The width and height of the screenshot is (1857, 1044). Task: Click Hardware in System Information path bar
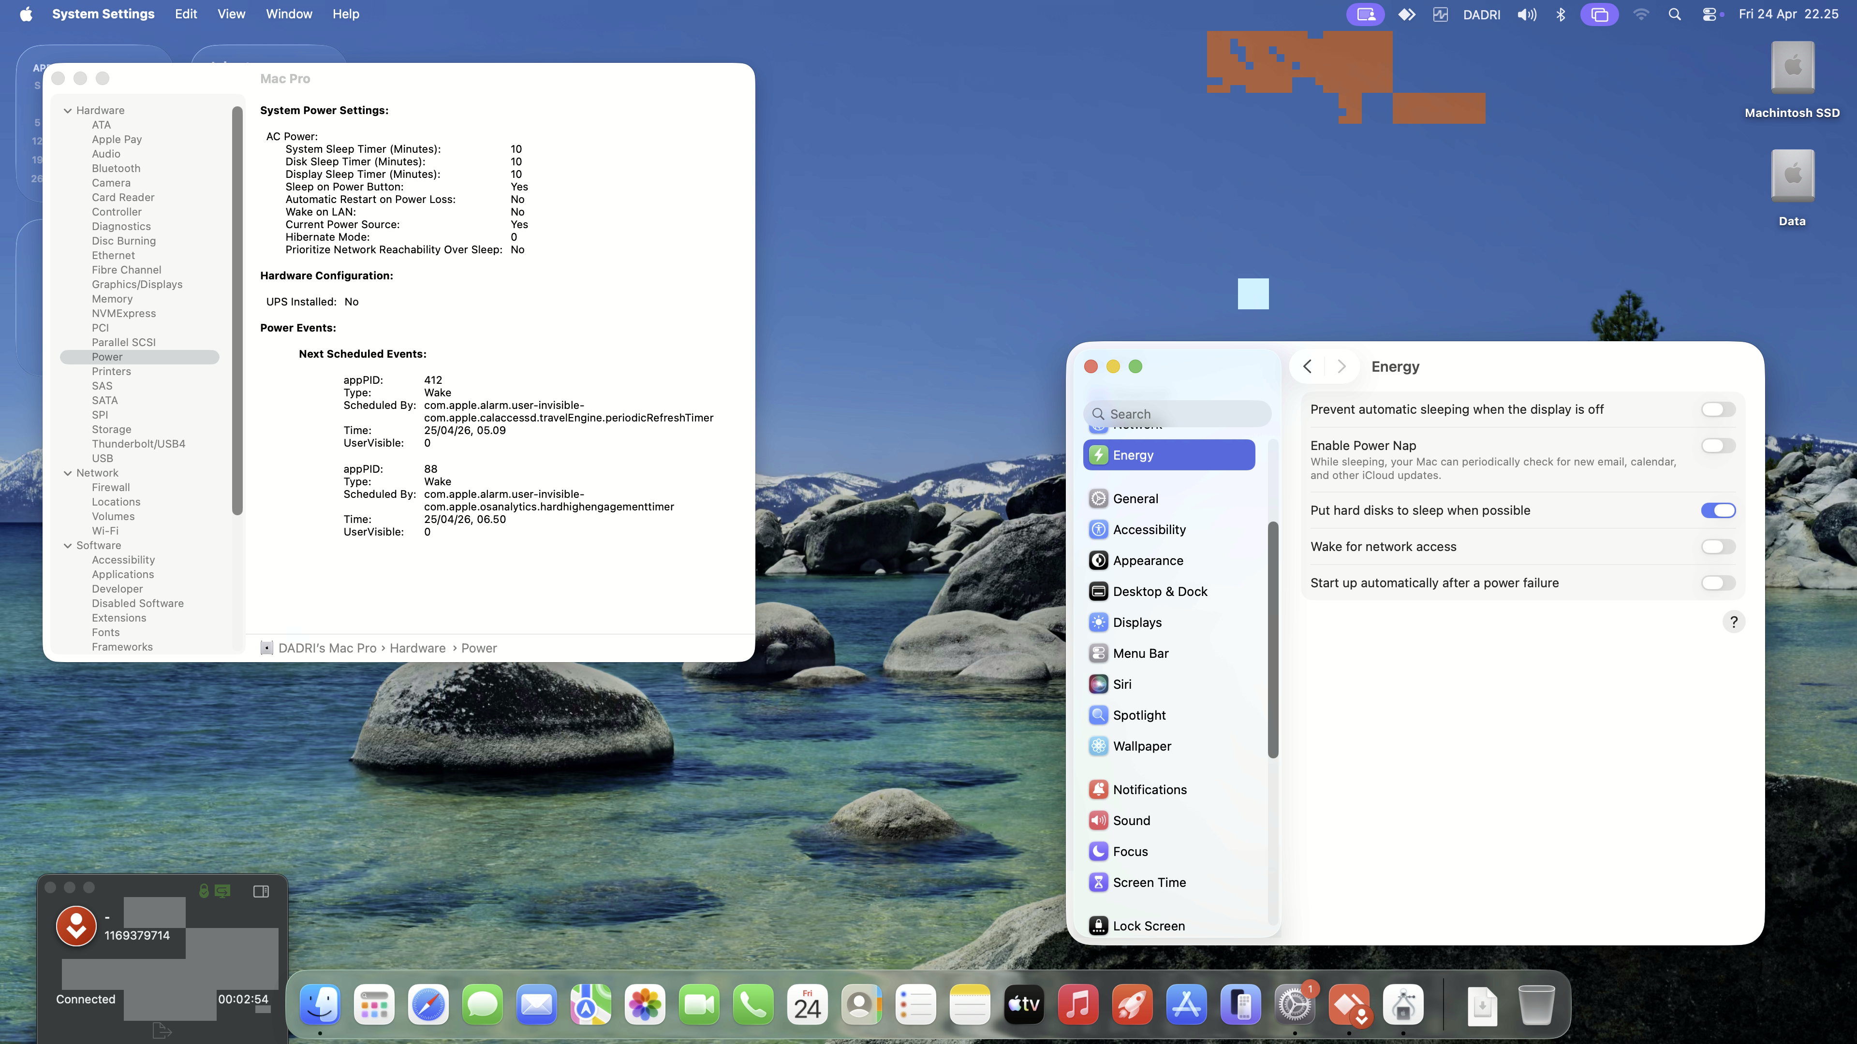point(417,648)
